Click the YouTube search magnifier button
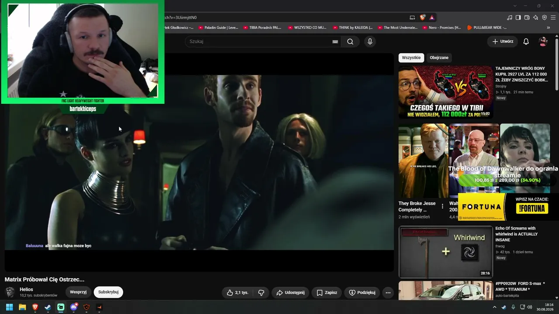The height and width of the screenshot is (314, 559). tap(350, 41)
